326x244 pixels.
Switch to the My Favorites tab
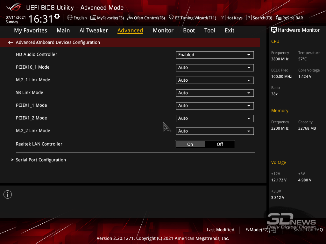point(31,30)
